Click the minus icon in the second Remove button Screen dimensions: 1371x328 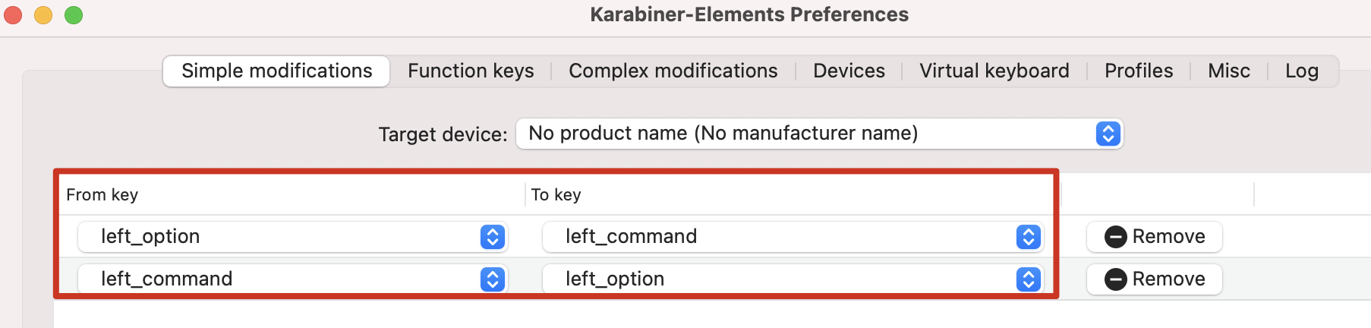pyautogui.click(x=1115, y=279)
